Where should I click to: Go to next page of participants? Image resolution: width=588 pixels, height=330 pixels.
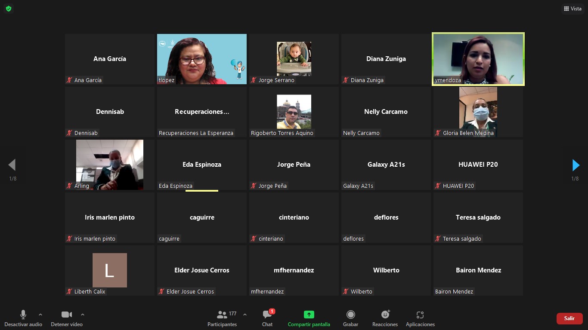[576, 165]
